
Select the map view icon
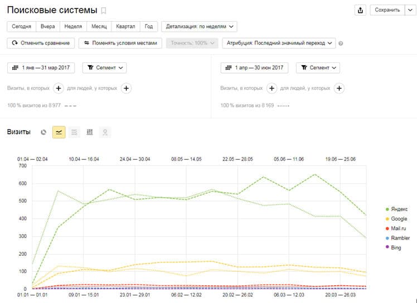pos(105,132)
